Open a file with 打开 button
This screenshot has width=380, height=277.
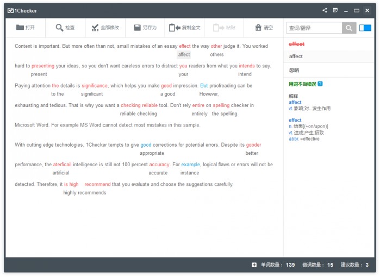[26, 28]
